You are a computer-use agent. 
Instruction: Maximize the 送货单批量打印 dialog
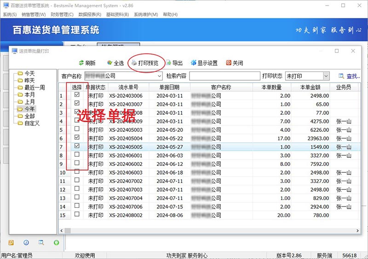click(337, 51)
